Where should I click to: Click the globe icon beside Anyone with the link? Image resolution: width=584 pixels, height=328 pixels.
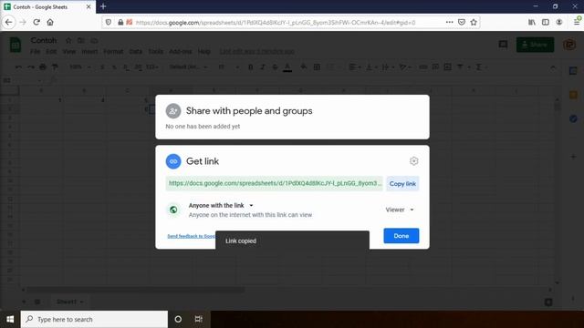(173, 210)
